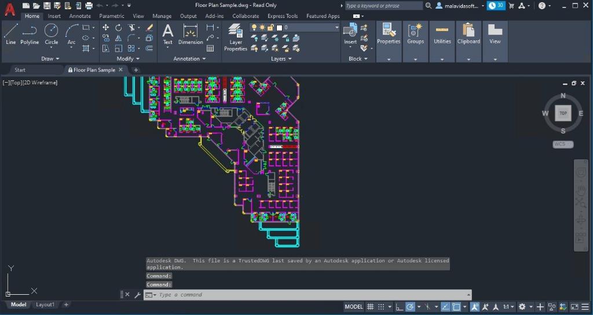
Task: Expand the Annotation panel dropdown
Action: tap(189, 58)
